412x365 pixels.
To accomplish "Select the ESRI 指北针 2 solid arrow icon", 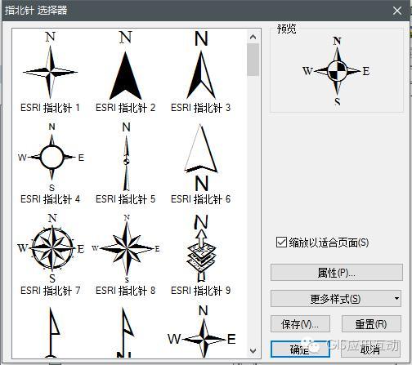I will tap(125, 65).
